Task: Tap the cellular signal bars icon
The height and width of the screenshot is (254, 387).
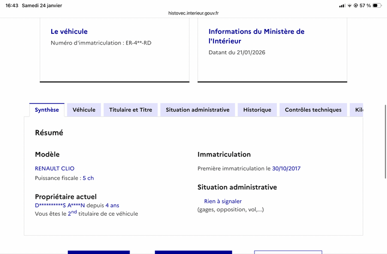Action: point(342,6)
